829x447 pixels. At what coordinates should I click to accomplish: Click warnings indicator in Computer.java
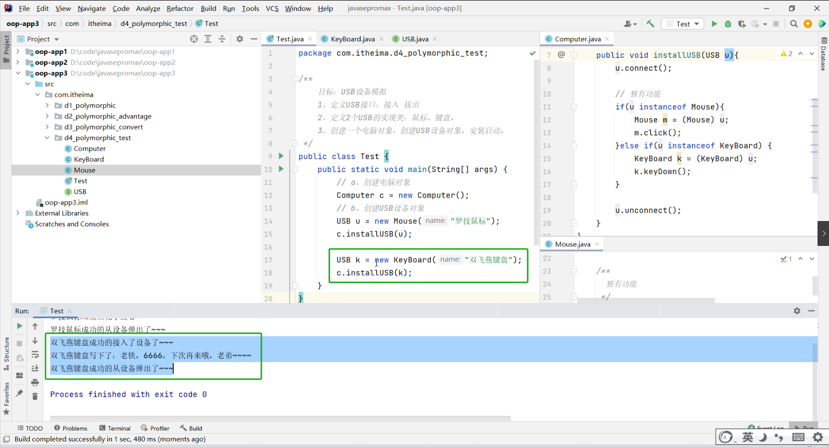[787, 54]
